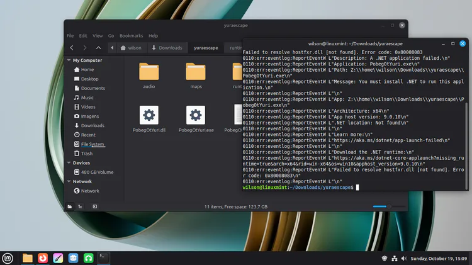Screen dimensions: 472x265
Task: Click the yuraescape window title
Action: [x=236, y=26]
